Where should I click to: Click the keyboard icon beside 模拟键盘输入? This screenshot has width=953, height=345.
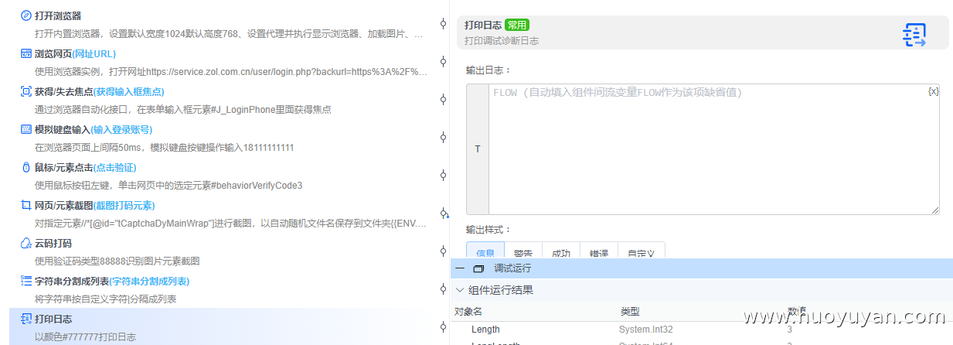[26, 129]
